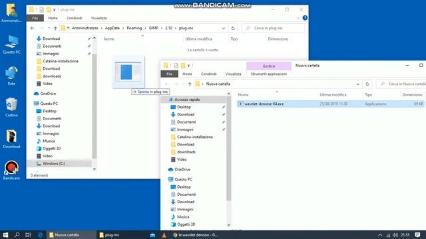
Task: Open File tab in plug-ins window
Action: click(35, 18)
